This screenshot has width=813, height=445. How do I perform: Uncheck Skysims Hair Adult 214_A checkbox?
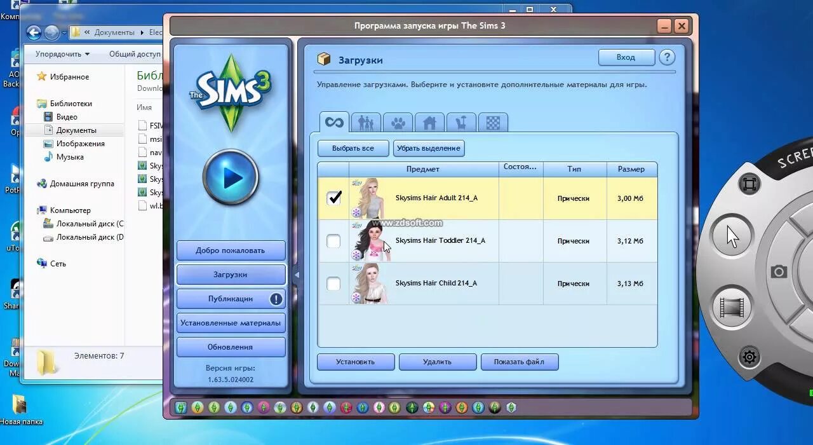point(333,198)
